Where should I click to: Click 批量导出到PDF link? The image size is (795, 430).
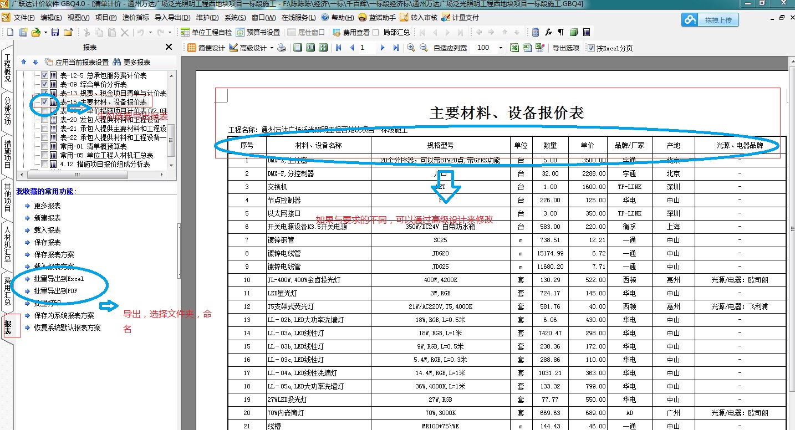(55, 291)
